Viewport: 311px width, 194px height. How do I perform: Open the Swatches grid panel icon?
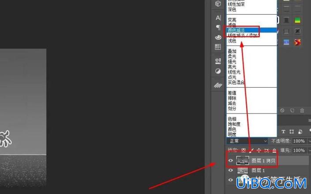point(218,47)
